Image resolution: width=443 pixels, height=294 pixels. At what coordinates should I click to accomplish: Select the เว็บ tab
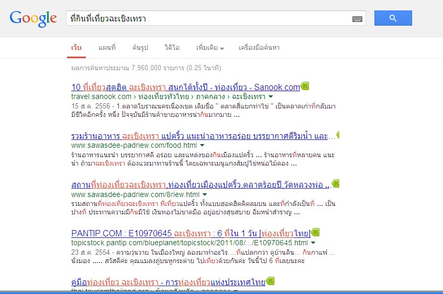coord(76,48)
